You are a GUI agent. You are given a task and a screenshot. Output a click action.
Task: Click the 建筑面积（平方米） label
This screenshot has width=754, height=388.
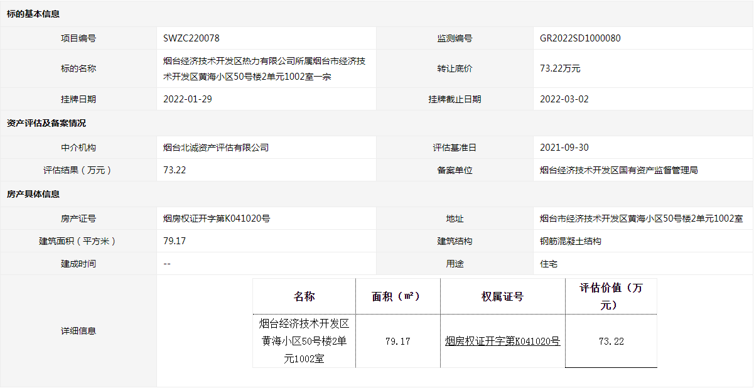pos(78,241)
